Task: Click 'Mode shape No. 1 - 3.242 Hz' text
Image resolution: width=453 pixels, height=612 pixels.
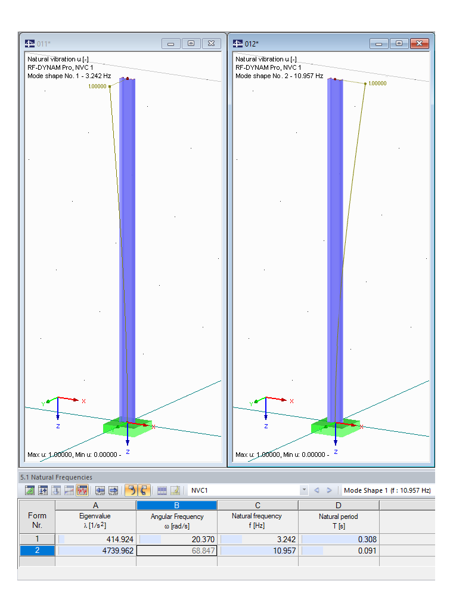Action: point(69,76)
